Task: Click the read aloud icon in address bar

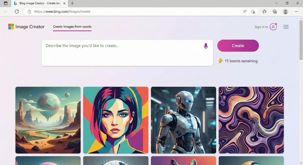Action: click(244, 11)
